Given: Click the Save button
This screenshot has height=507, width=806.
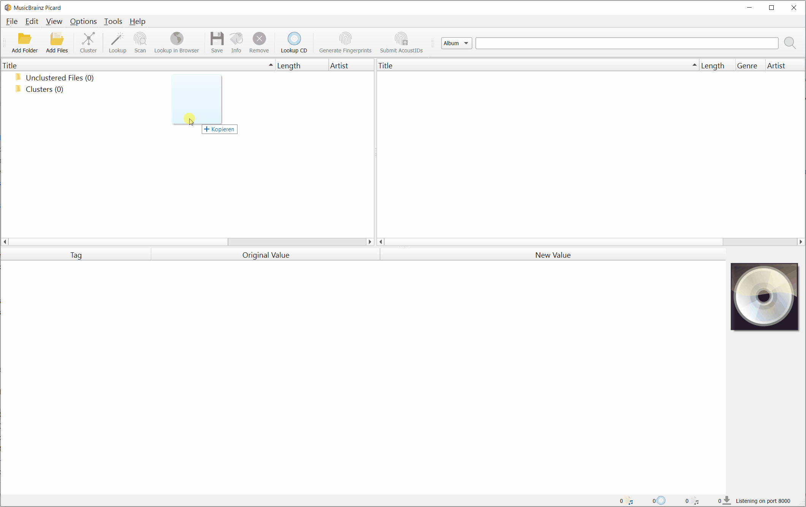Looking at the screenshot, I should coord(216,42).
